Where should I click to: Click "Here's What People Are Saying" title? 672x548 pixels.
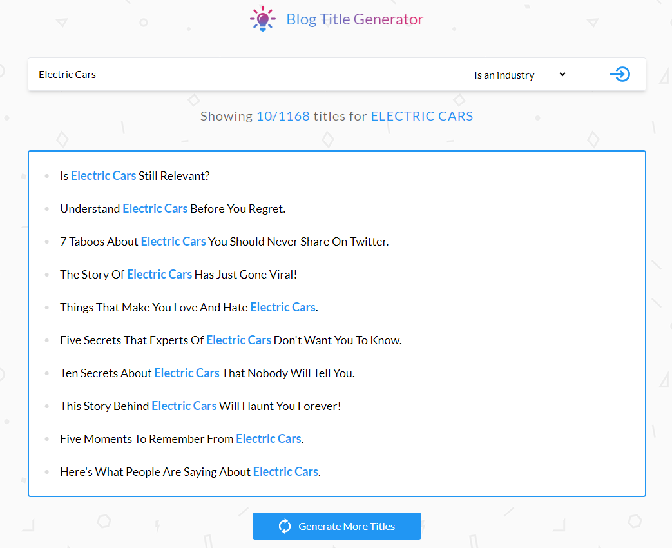(190, 471)
